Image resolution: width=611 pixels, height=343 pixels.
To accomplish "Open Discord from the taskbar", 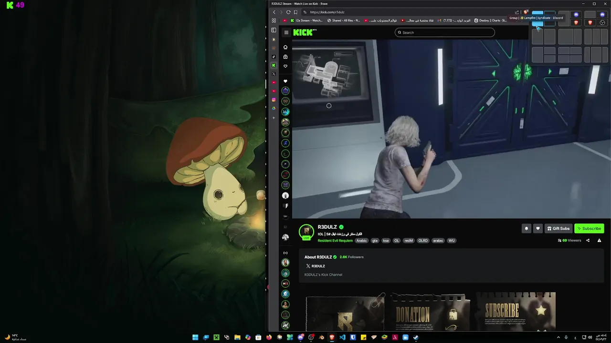I will [300, 337].
